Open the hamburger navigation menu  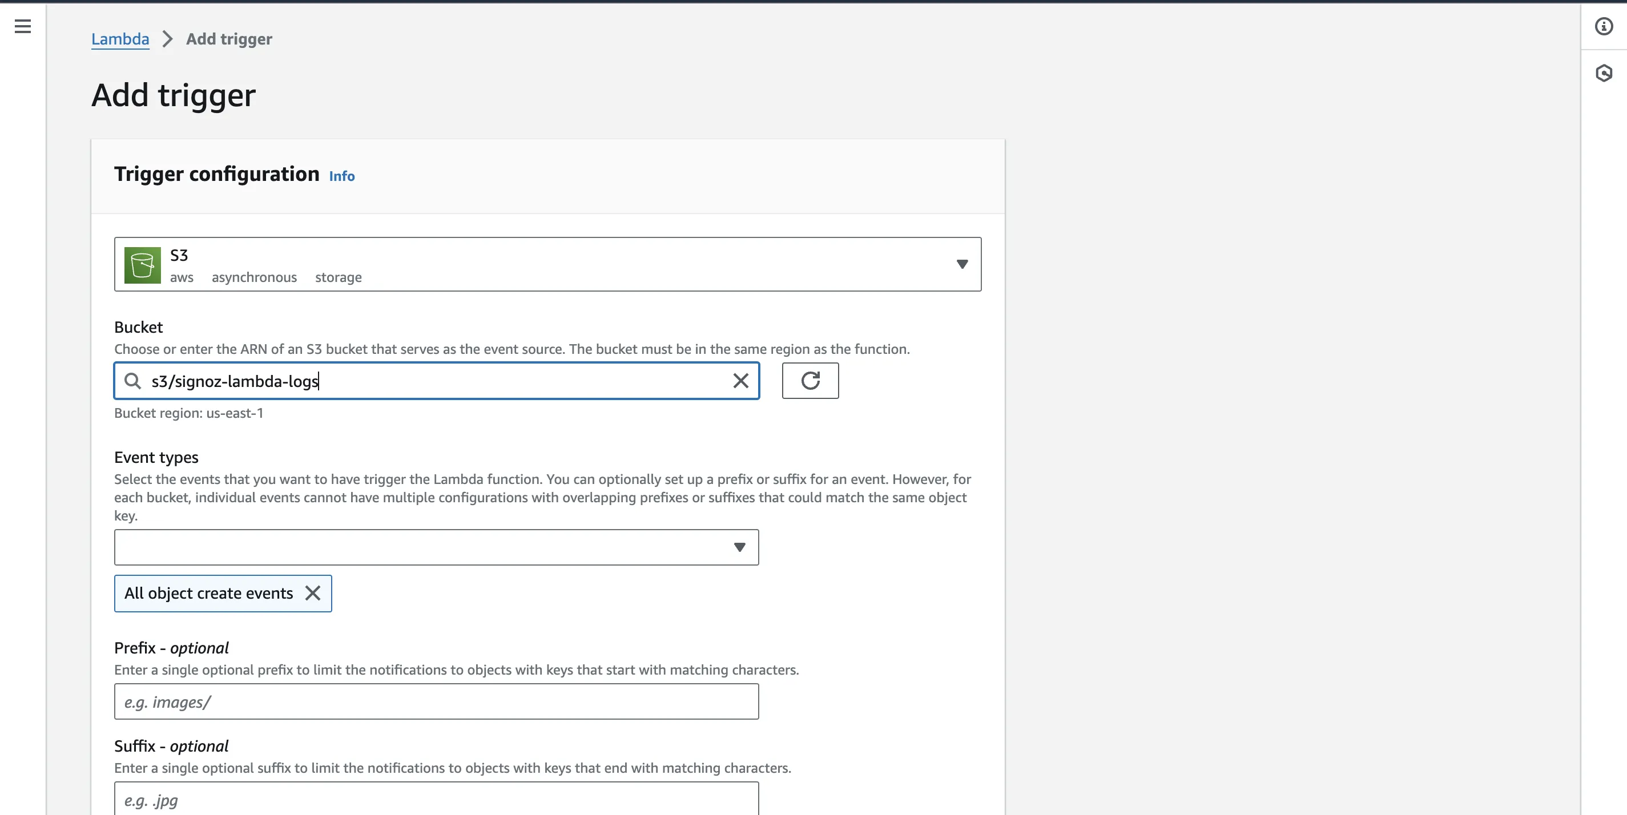(23, 26)
